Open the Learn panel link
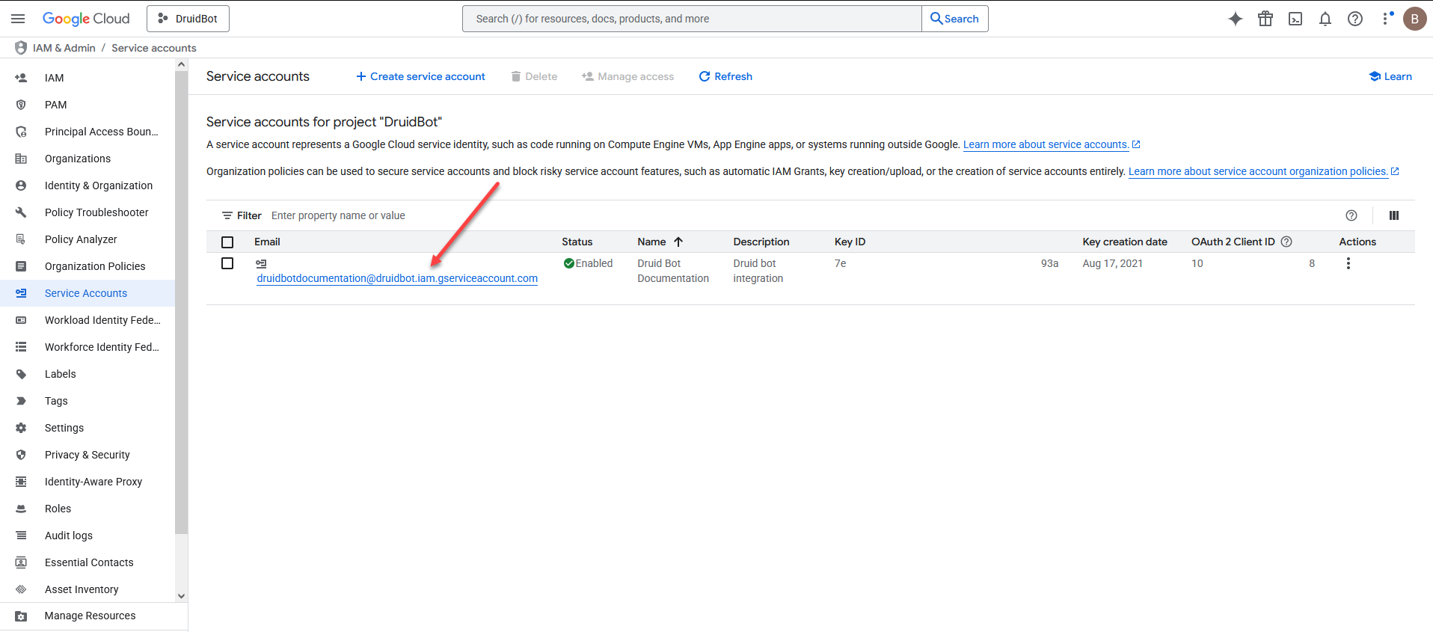The height and width of the screenshot is (632, 1433). coord(1390,76)
